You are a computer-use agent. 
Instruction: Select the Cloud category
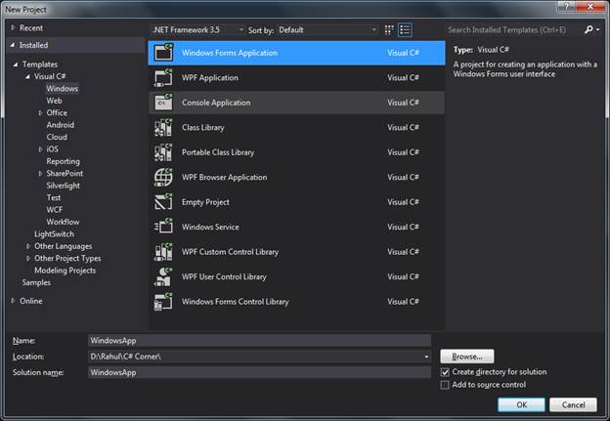point(57,137)
